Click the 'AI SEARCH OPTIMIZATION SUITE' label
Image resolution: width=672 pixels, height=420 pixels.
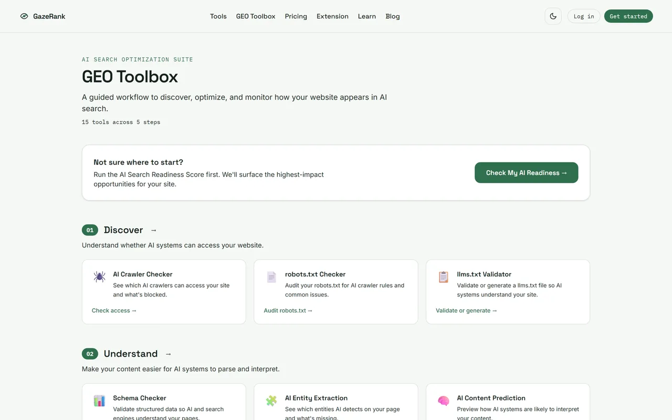tap(138, 59)
